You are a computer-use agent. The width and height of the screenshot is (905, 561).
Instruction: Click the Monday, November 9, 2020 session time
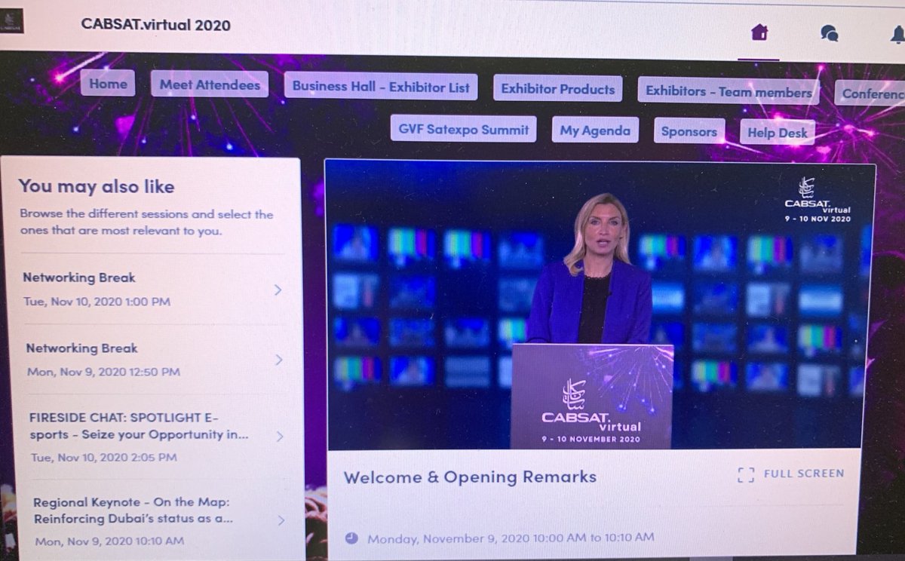point(511,538)
